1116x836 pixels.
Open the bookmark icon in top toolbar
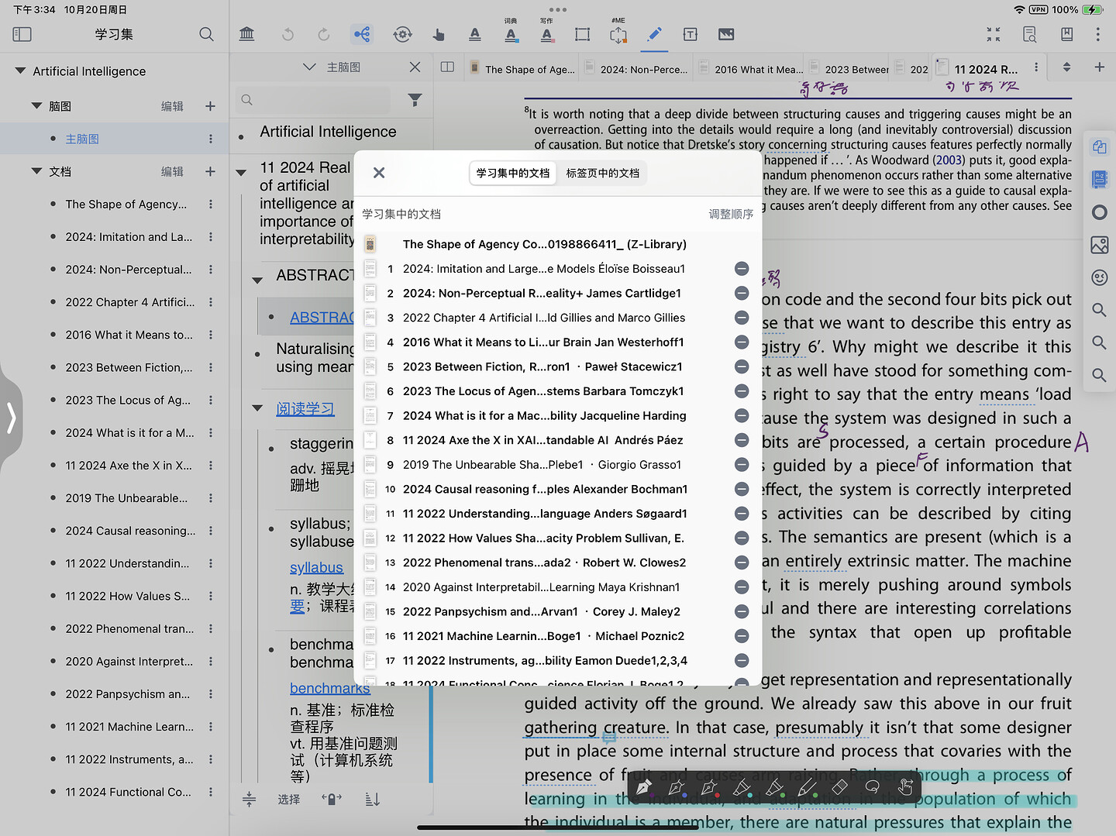[x=1066, y=34]
